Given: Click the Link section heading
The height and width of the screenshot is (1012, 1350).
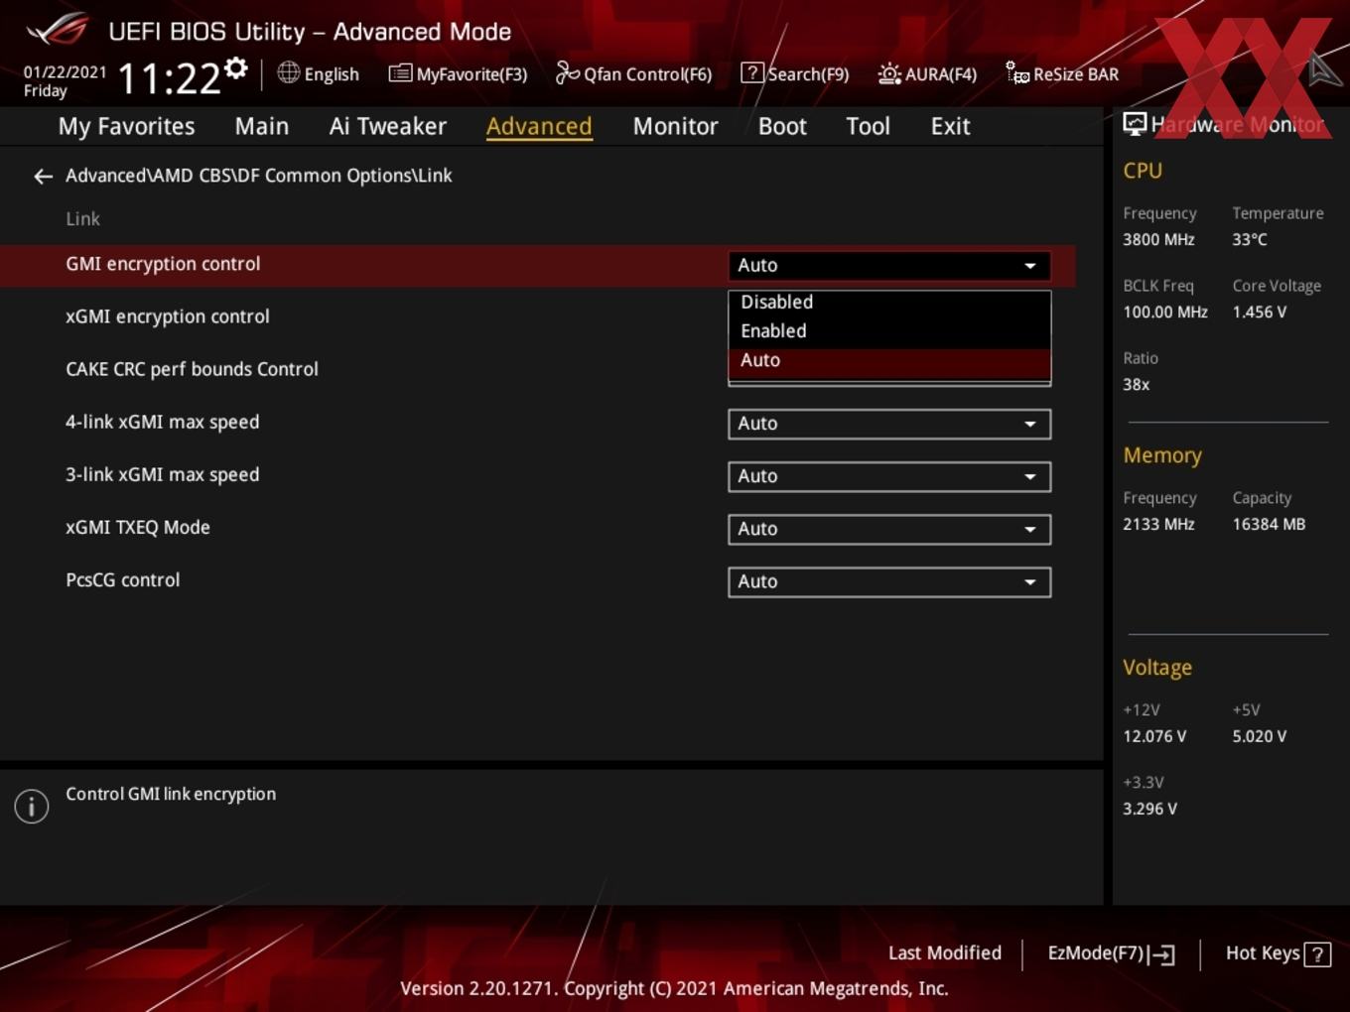Looking at the screenshot, I should click(82, 219).
